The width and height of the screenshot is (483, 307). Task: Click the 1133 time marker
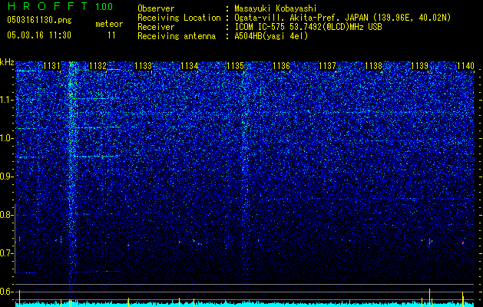click(144, 66)
